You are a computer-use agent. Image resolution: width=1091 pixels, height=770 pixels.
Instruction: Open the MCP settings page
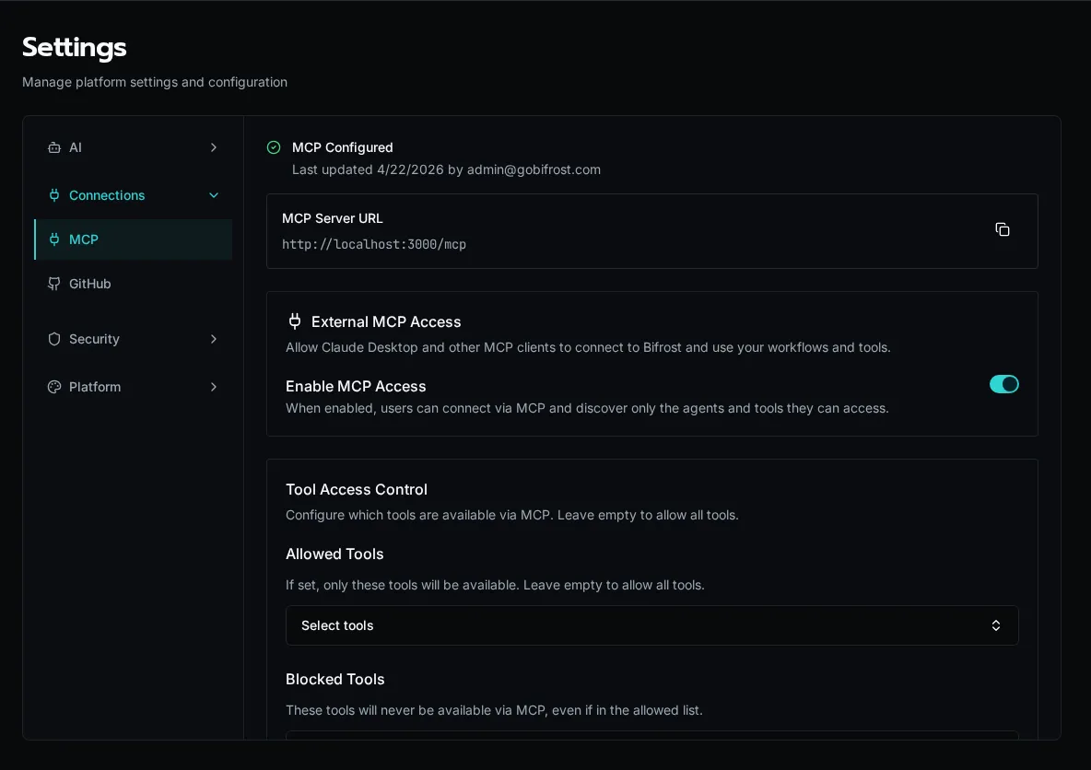(x=133, y=239)
